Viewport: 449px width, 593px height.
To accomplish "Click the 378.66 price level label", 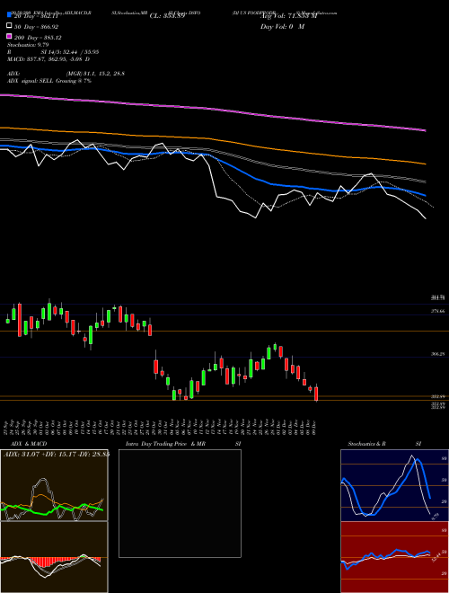I will click(437, 311).
